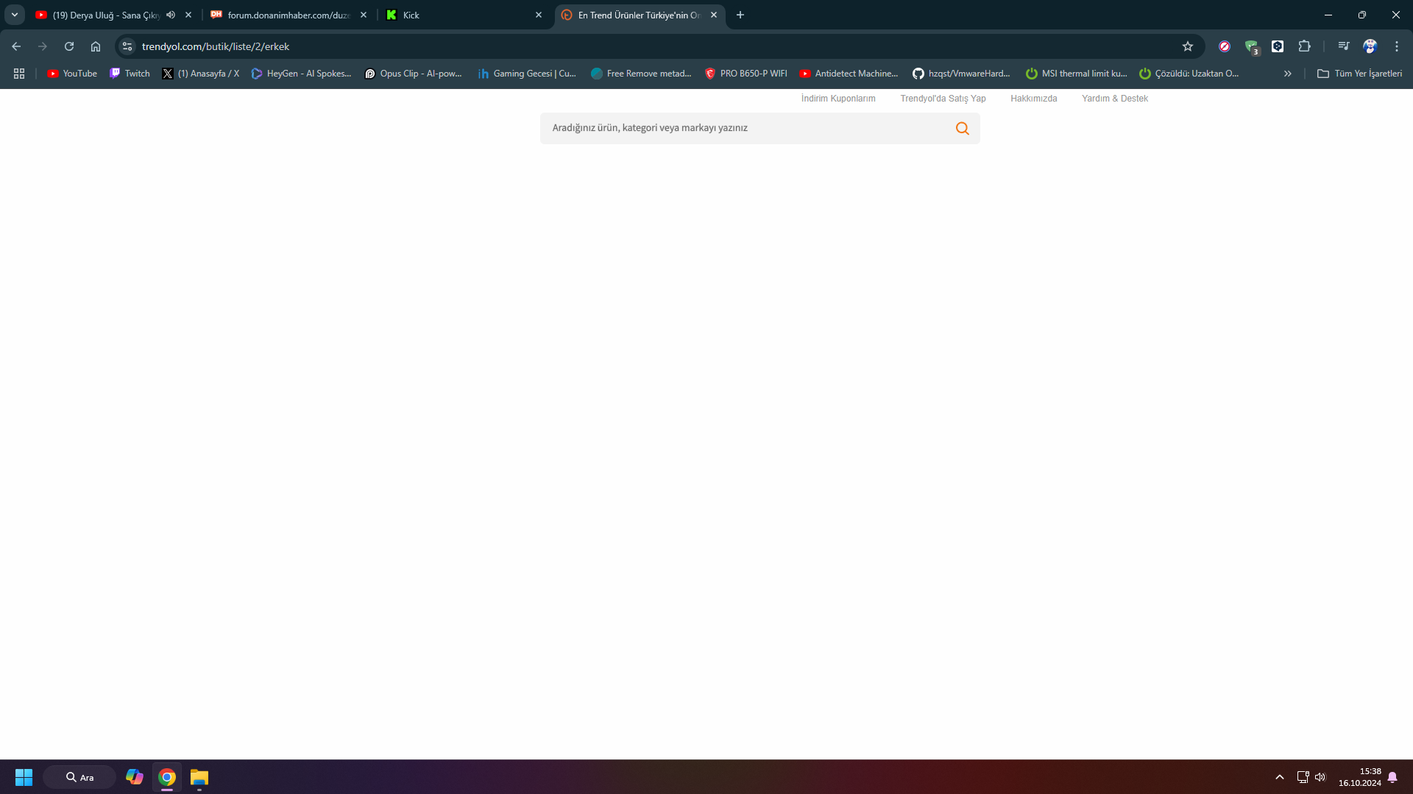Open Yardım & Destek link
This screenshot has width=1413, height=794.
point(1114,99)
